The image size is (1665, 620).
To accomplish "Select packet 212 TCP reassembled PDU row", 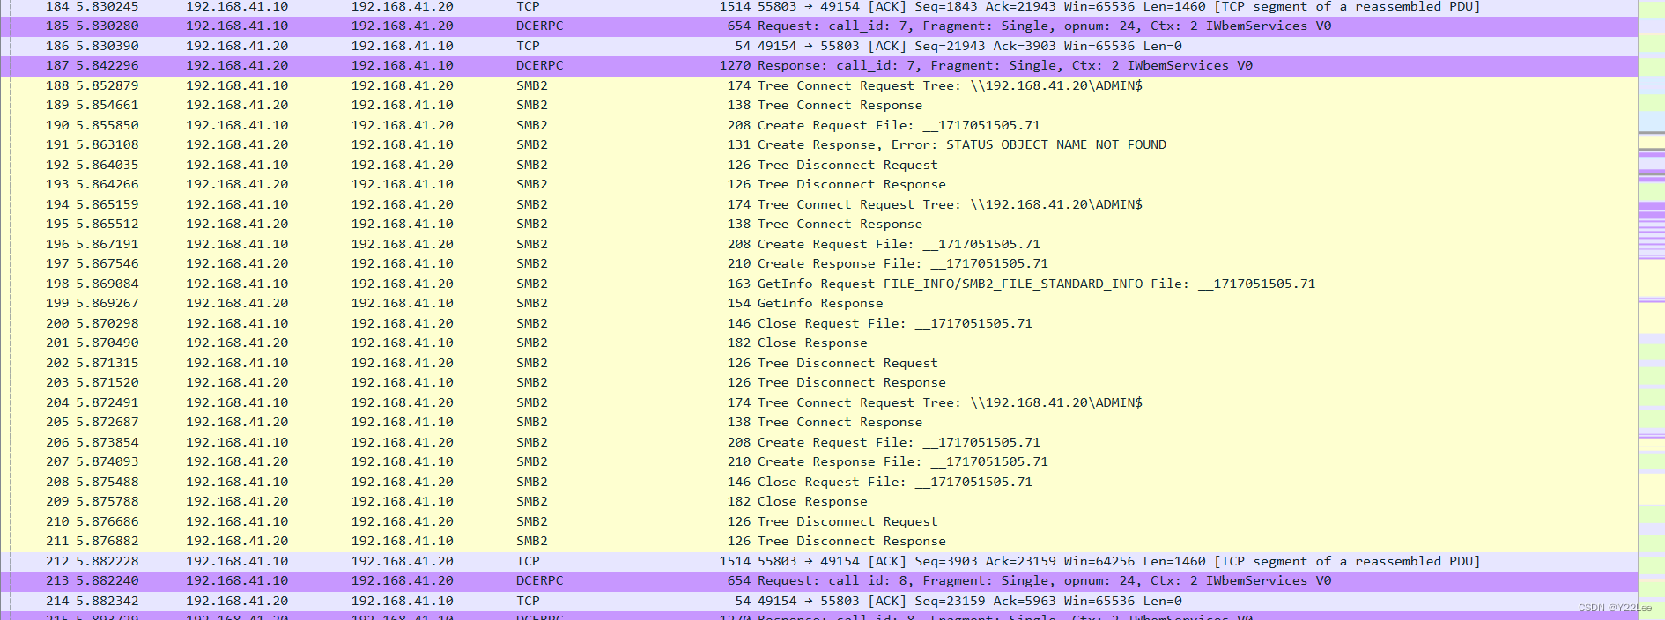I will tap(819, 561).
